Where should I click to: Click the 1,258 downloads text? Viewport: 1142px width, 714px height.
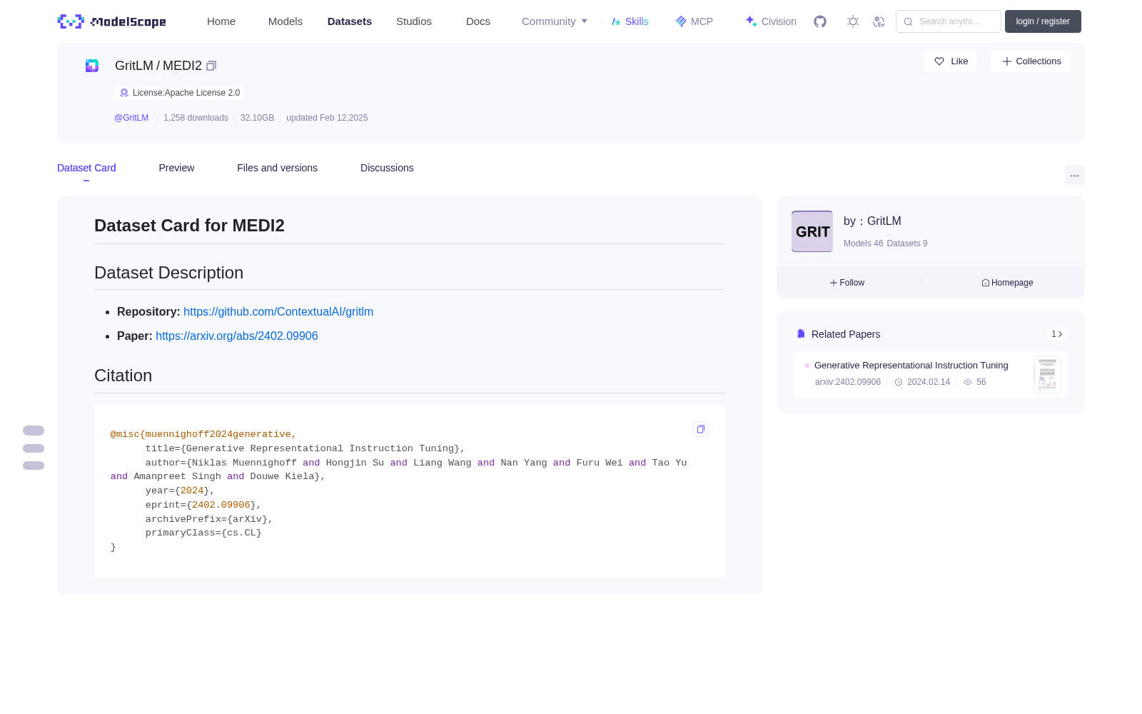click(196, 118)
